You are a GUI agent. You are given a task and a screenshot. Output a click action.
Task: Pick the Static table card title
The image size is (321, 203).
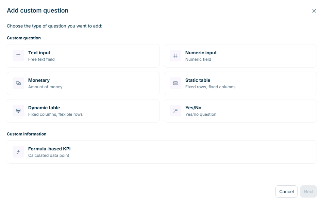(198, 80)
